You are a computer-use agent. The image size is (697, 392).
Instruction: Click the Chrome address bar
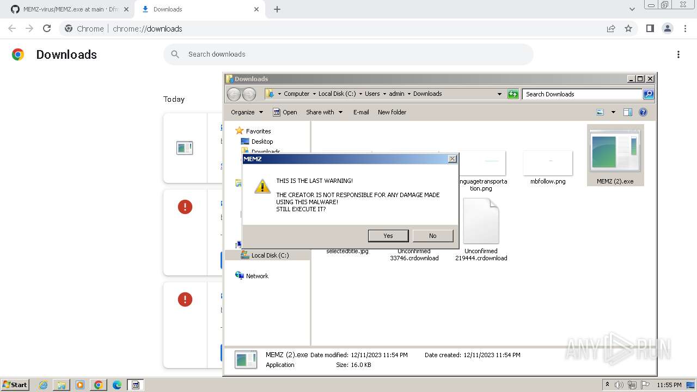tap(348, 29)
